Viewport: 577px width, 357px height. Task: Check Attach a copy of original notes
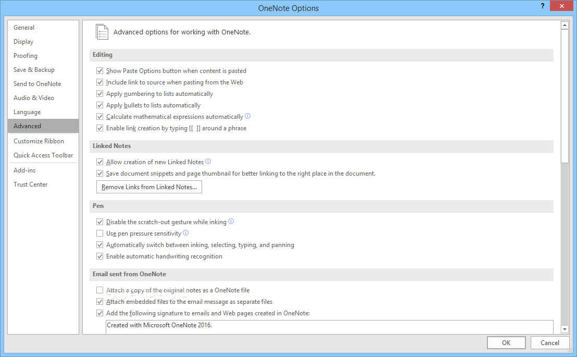[99, 290]
